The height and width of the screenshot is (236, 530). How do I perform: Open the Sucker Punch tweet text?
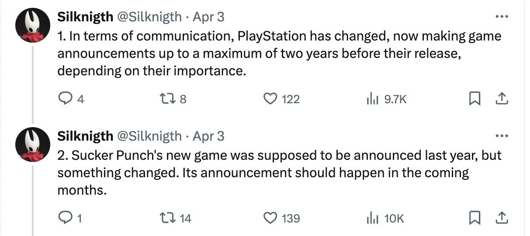(262, 173)
